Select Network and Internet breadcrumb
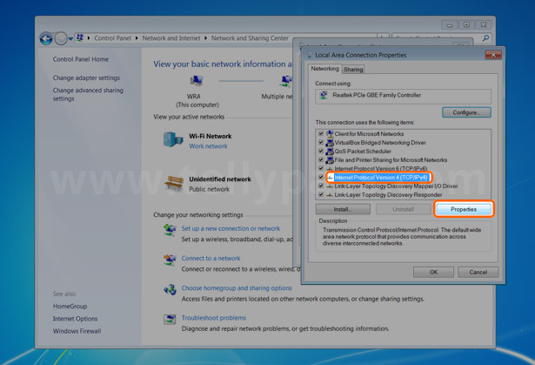535x365 pixels. pyautogui.click(x=171, y=38)
